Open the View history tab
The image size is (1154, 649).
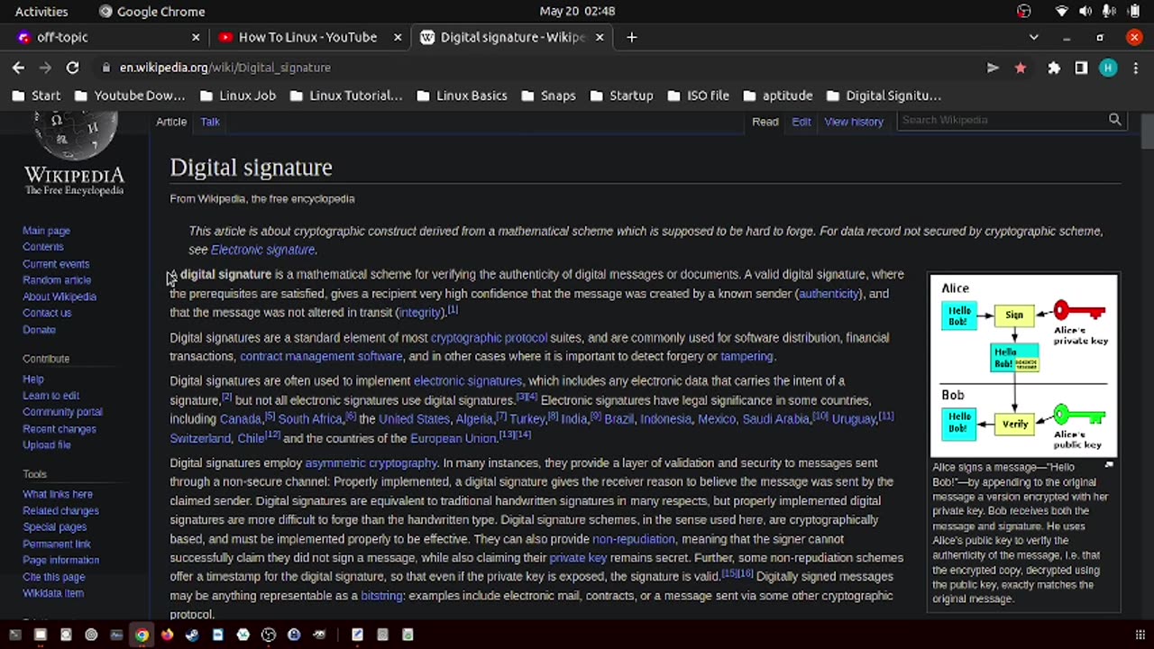tap(854, 122)
